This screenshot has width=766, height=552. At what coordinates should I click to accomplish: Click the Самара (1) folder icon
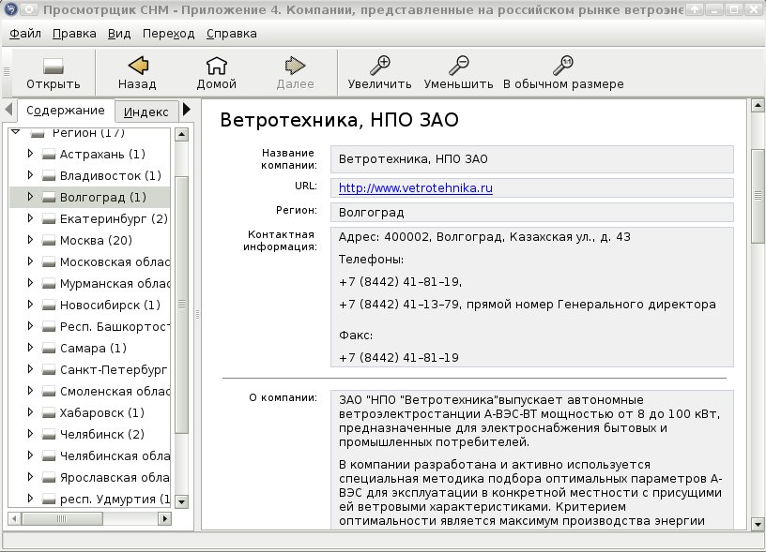click(49, 349)
